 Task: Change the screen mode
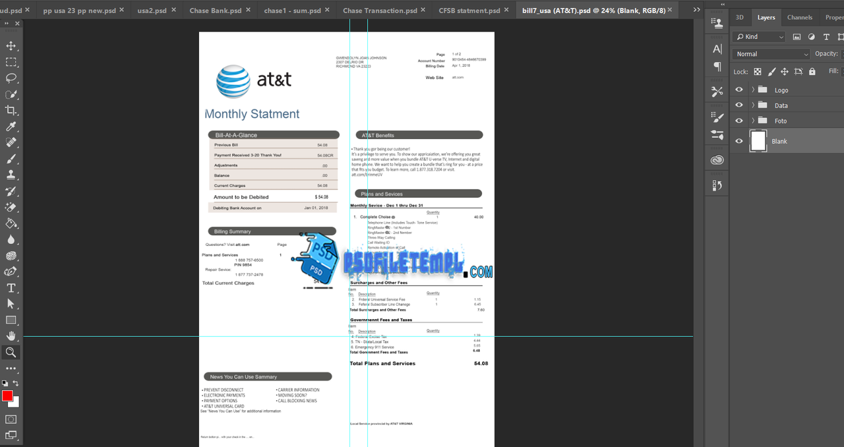pyautogui.click(x=11, y=434)
